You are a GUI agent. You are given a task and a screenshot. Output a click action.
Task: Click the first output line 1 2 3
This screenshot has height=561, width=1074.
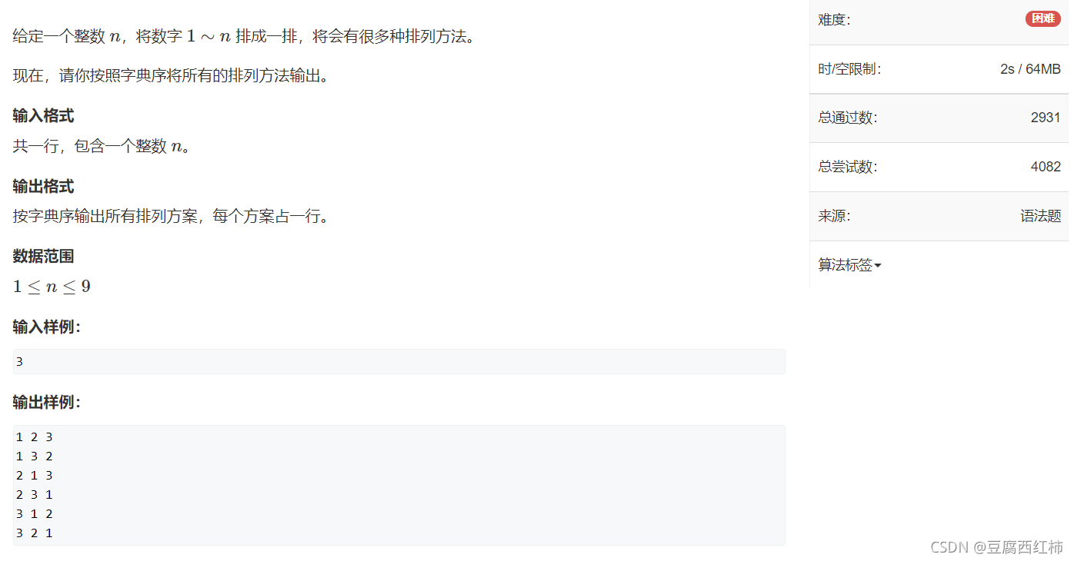click(35, 437)
